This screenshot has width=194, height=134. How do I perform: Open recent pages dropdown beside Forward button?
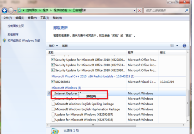click(x=15, y=11)
